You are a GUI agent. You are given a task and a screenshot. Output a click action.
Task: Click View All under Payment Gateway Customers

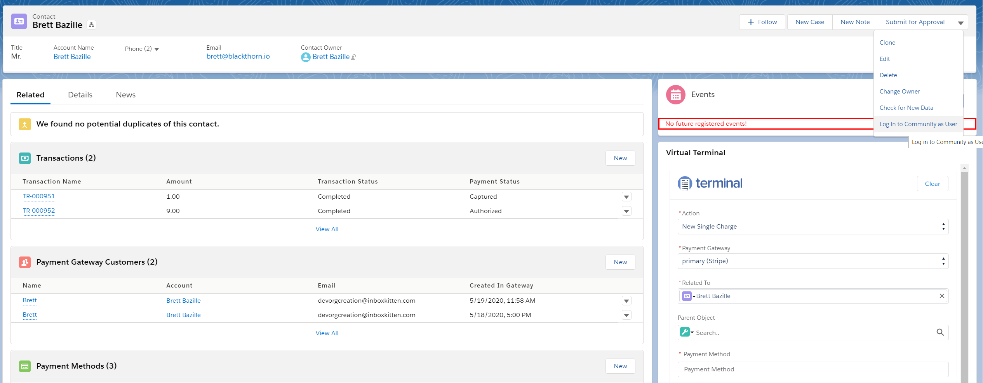coord(327,333)
